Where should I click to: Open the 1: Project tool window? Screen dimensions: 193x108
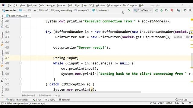pos(2,77)
